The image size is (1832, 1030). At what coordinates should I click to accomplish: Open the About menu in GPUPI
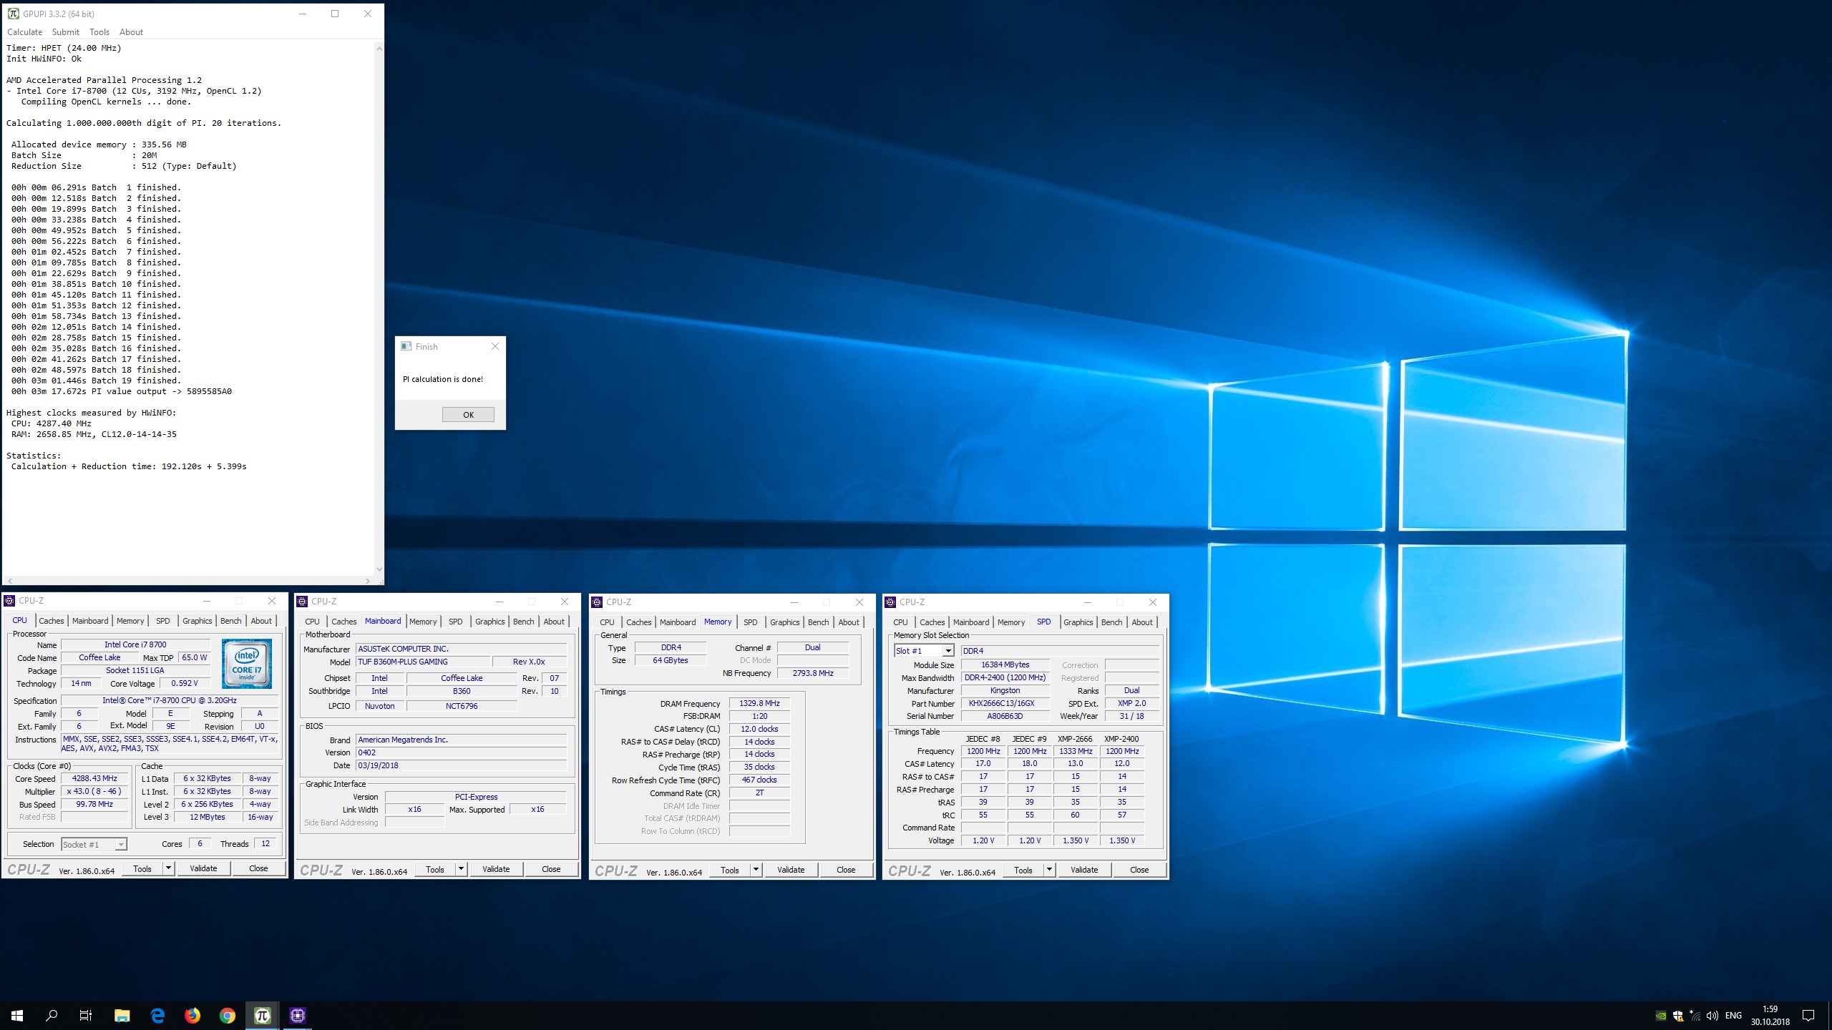point(131,32)
